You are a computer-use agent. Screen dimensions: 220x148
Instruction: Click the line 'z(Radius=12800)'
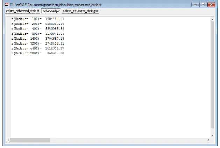click(38, 53)
